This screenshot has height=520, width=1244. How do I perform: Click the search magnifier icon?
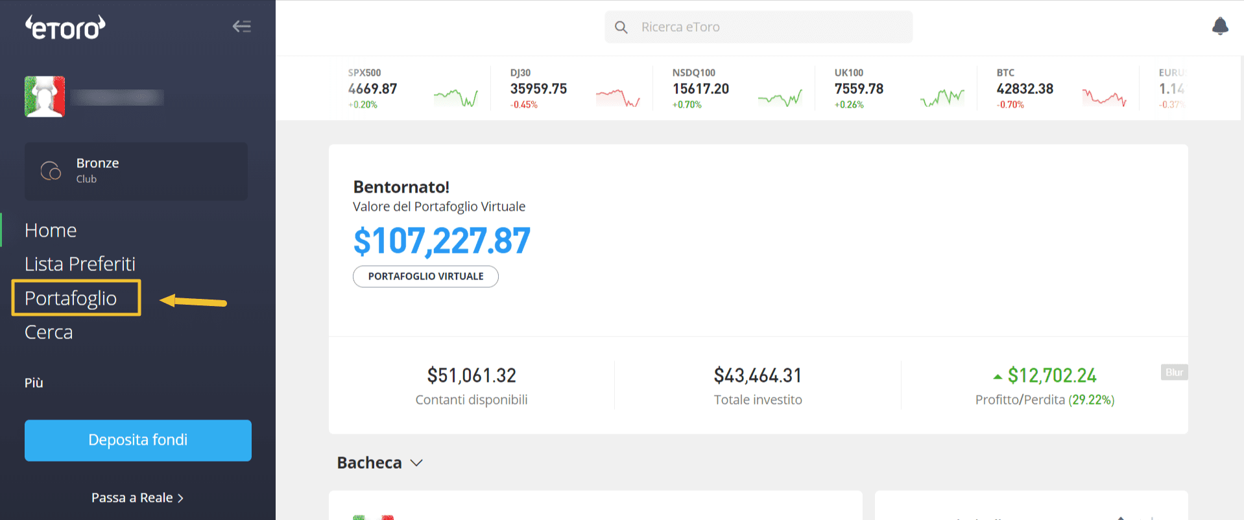(x=621, y=27)
